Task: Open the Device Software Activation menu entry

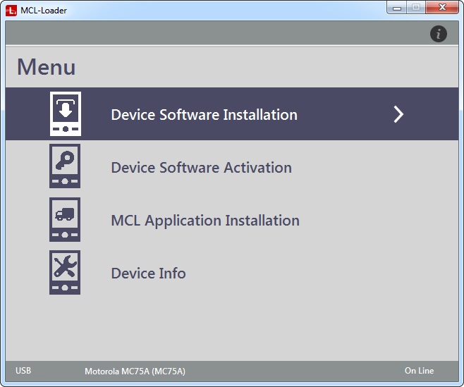Action: pos(232,167)
